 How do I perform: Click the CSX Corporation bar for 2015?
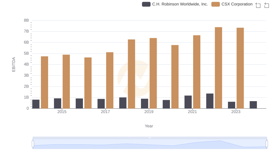[66, 82]
